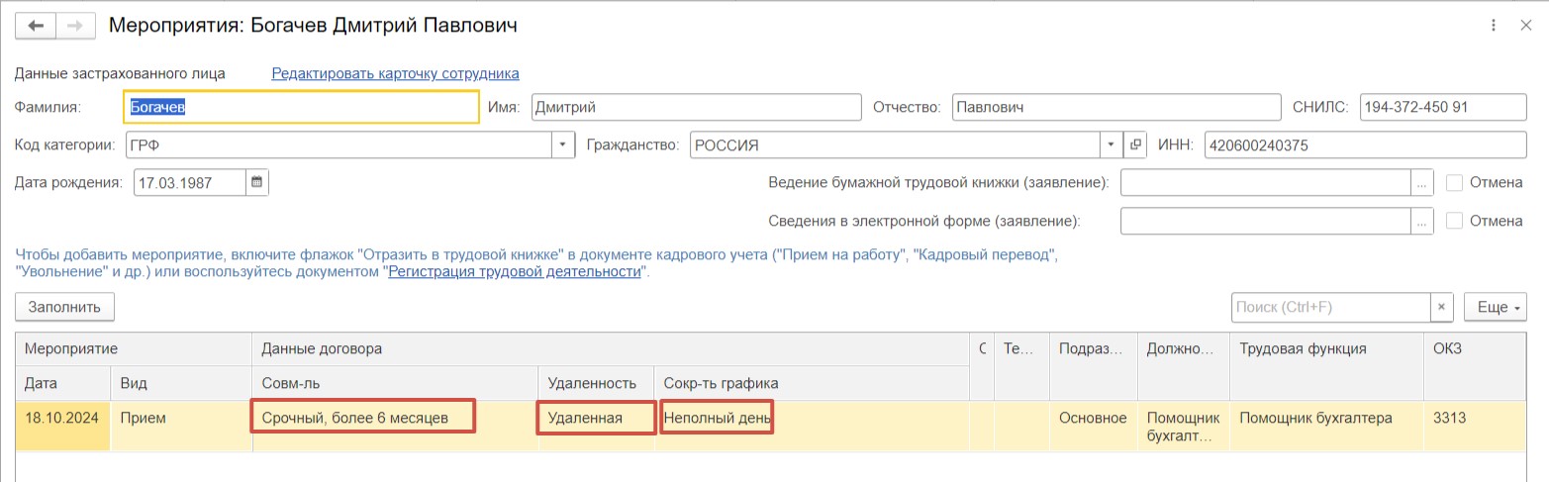Open the Гражданство reference card icon

coord(1135,145)
